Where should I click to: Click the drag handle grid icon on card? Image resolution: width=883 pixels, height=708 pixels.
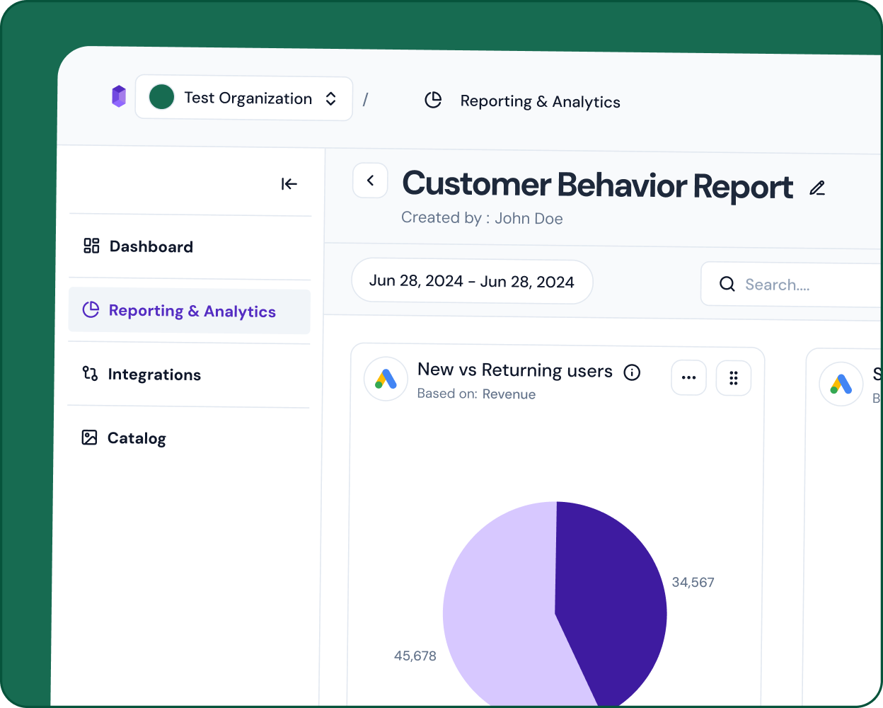(x=734, y=378)
